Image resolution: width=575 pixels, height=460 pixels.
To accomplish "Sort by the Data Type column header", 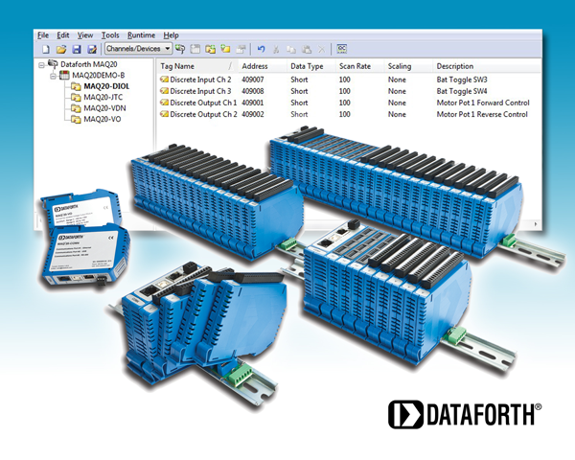I will pos(310,66).
